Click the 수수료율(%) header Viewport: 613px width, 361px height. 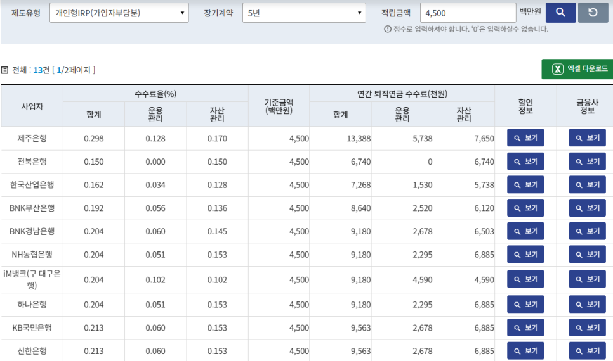click(x=155, y=94)
